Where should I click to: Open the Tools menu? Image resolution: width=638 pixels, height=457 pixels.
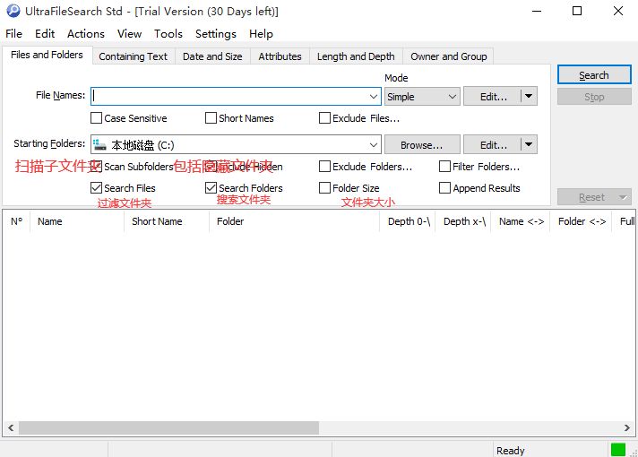click(168, 34)
